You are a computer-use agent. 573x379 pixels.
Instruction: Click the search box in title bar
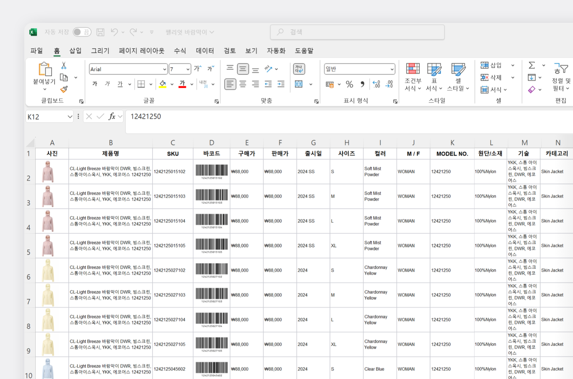(x=357, y=32)
